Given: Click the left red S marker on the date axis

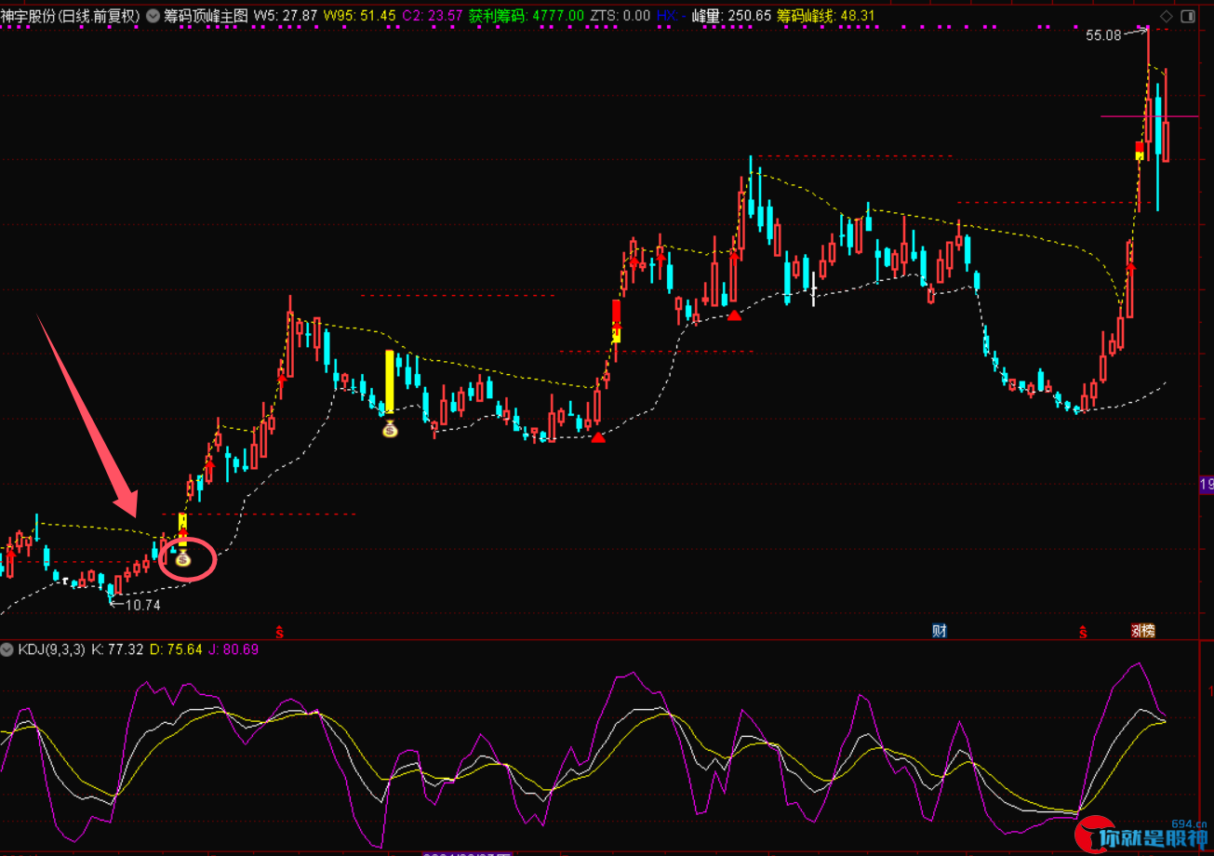Looking at the screenshot, I should pyautogui.click(x=279, y=632).
